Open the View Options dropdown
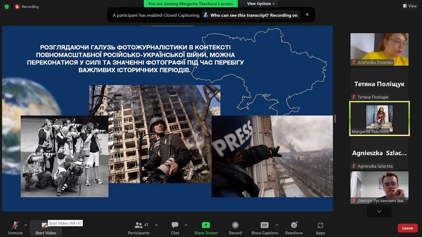422x237 pixels. point(261,4)
